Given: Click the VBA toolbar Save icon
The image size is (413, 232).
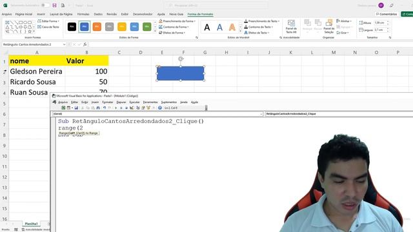Looking at the screenshot, I should pos(76,108).
